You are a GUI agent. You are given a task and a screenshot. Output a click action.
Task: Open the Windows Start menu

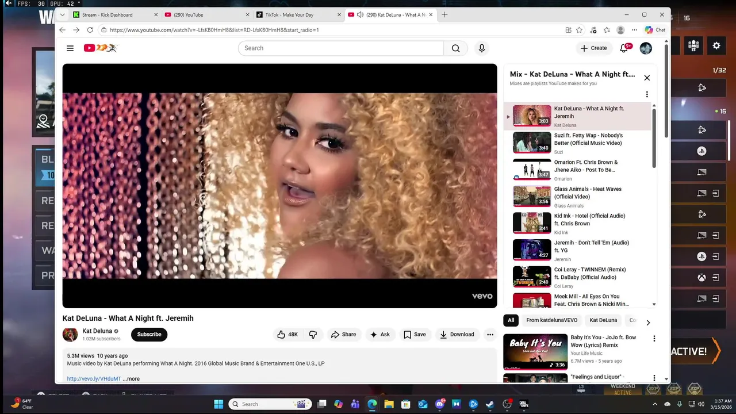click(218, 404)
